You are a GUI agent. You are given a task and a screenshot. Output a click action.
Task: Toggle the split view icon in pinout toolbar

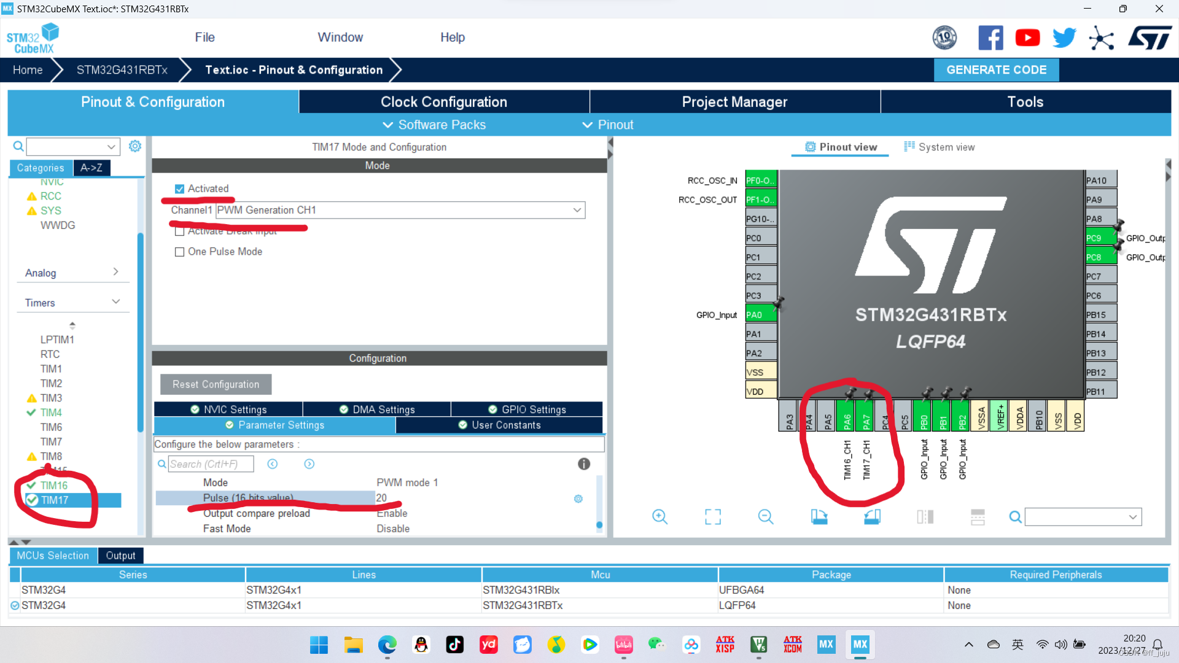(x=925, y=517)
